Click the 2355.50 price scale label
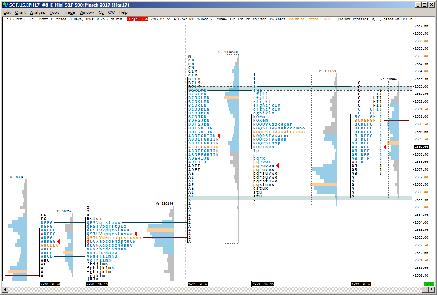The width and height of the screenshot is (437, 295). point(422,200)
